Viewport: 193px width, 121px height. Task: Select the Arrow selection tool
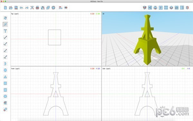coord(5,25)
